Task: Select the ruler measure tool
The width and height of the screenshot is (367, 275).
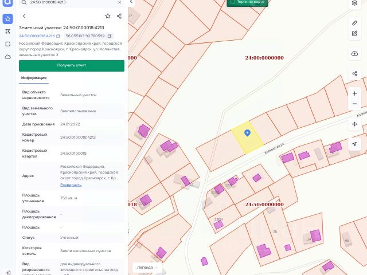Action: click(354, 23)
